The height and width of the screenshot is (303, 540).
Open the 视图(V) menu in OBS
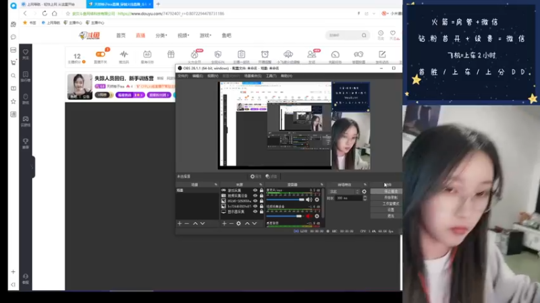(213, 76)
